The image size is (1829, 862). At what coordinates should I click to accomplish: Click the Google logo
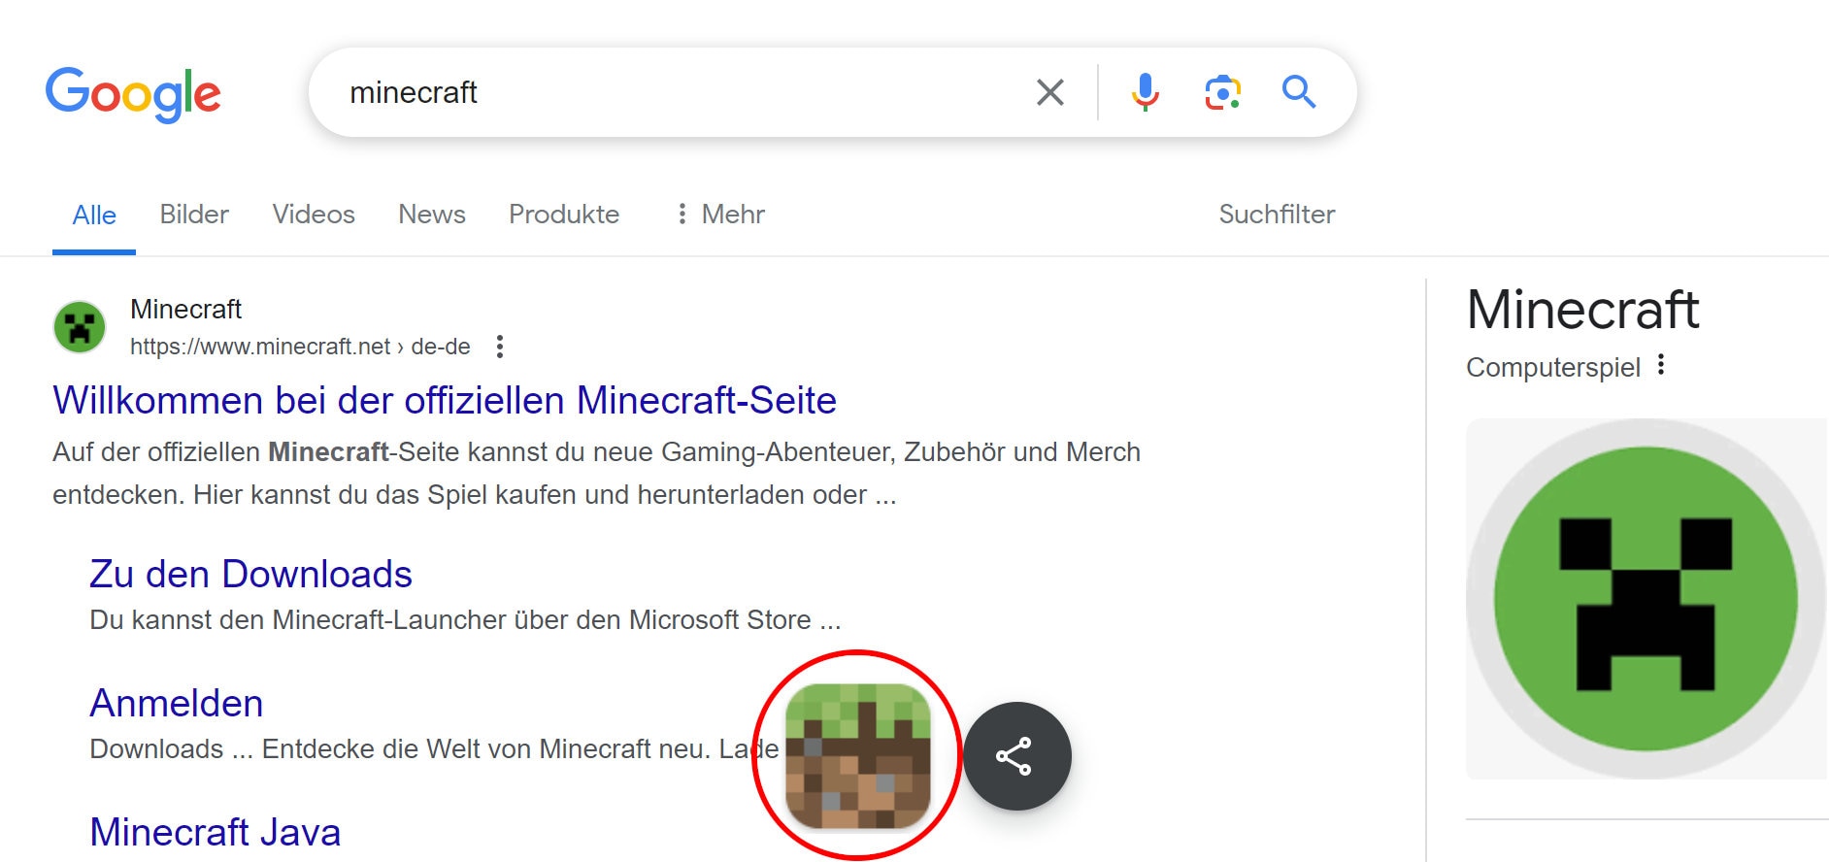pos(133,94)
